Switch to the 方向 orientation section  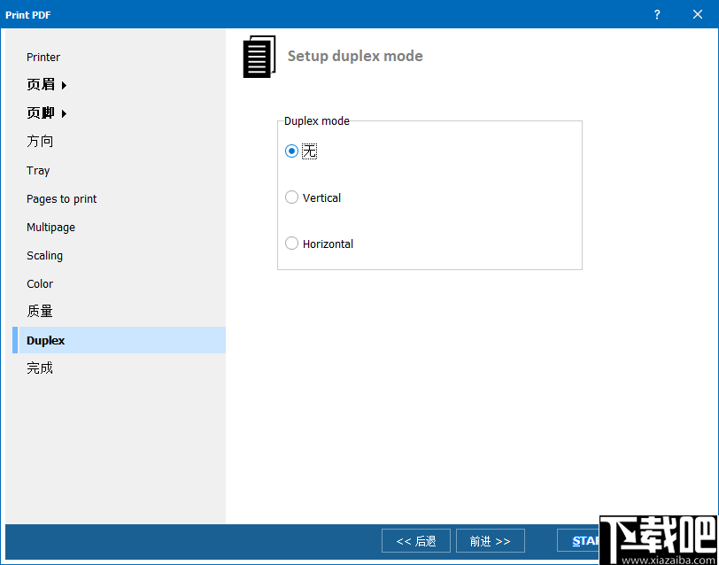[39, 142]
